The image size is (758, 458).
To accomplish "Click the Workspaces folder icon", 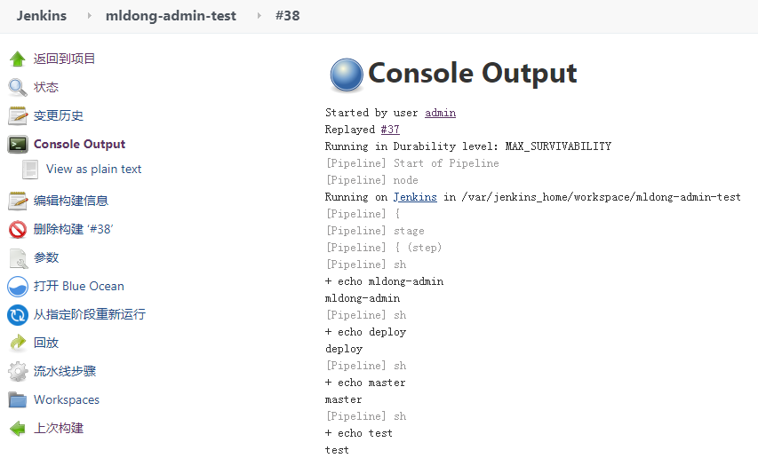I will point(17,399).
